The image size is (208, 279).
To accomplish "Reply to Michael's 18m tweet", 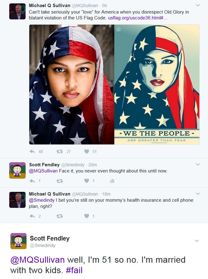I will coord(32,216).
